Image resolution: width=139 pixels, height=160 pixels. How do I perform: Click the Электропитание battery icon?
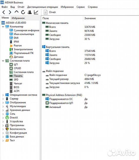(11, 49)
